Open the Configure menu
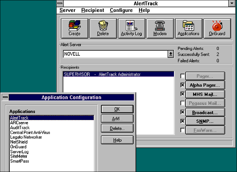This screenshot has width=237, height=172. pos(121,10)
